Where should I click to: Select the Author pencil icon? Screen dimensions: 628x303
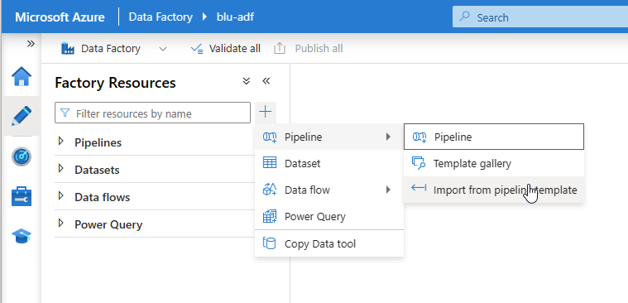[x=22, y=116]
